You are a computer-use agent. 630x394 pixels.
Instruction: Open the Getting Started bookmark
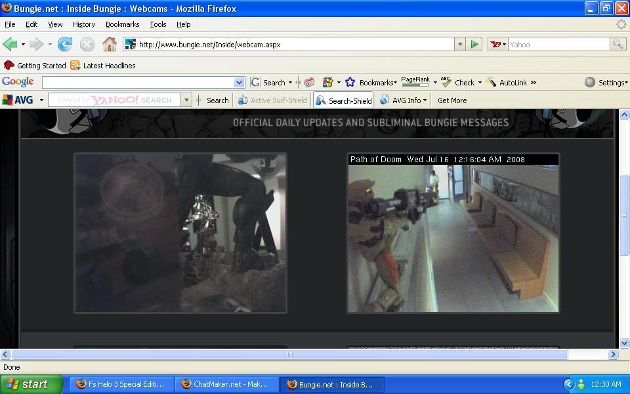point(35,66)
